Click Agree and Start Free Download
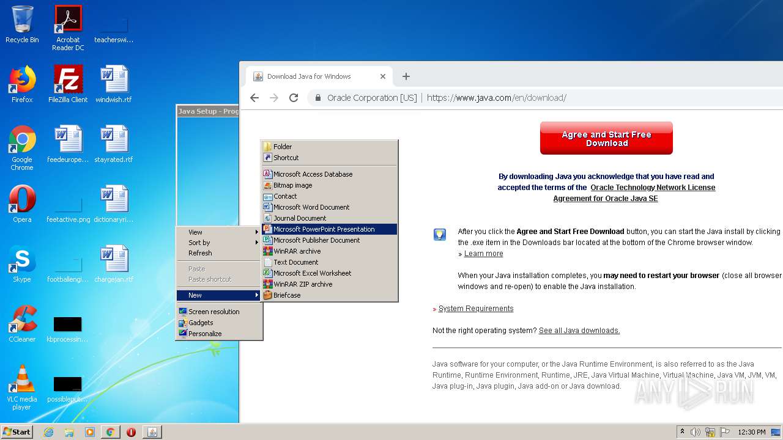 (x=606, y=138)
